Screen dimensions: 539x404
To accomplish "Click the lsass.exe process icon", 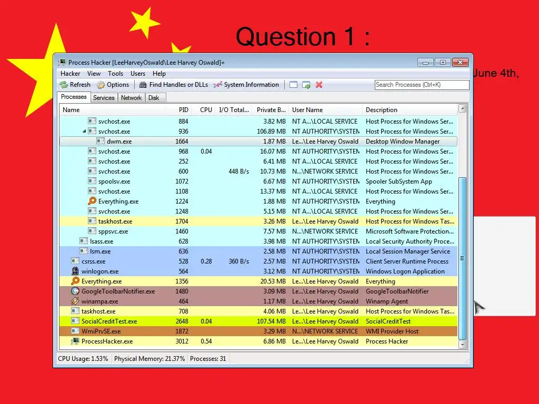I will tap(84, 241).
